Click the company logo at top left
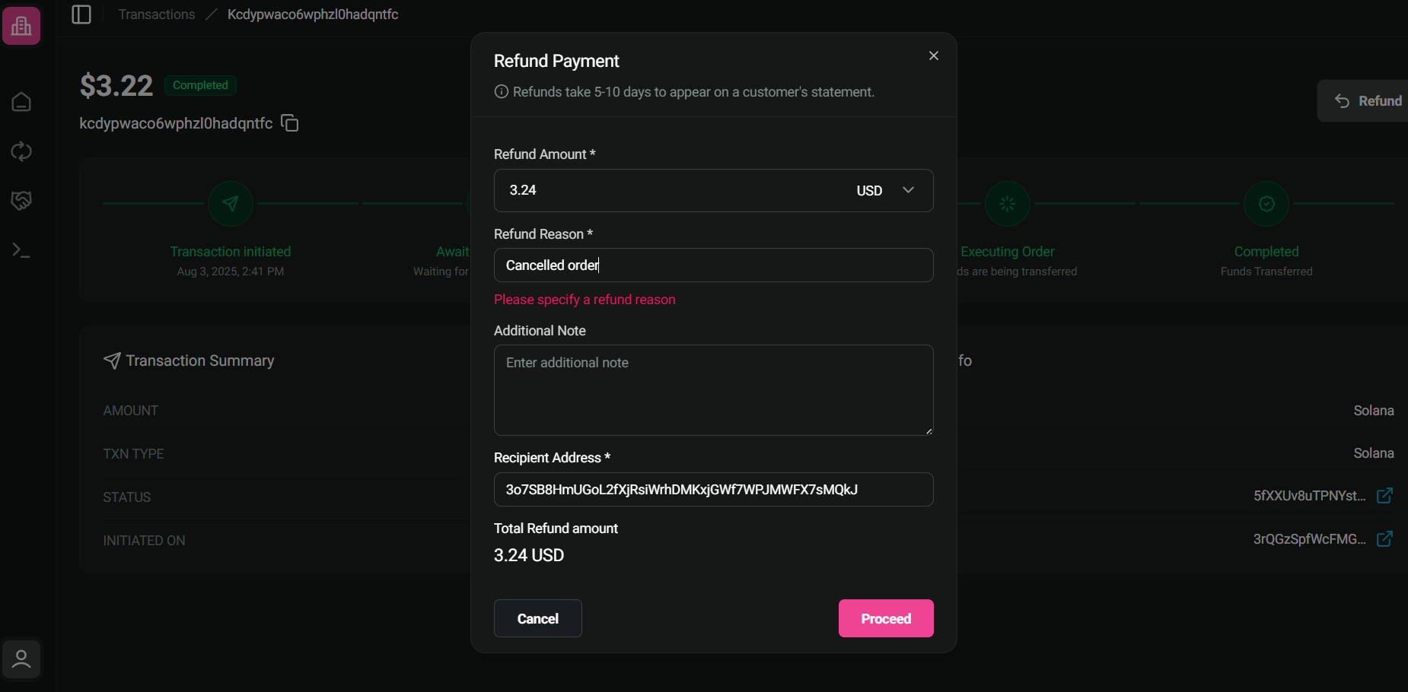This screenshot has height=692, width=1408. point(21,25)
